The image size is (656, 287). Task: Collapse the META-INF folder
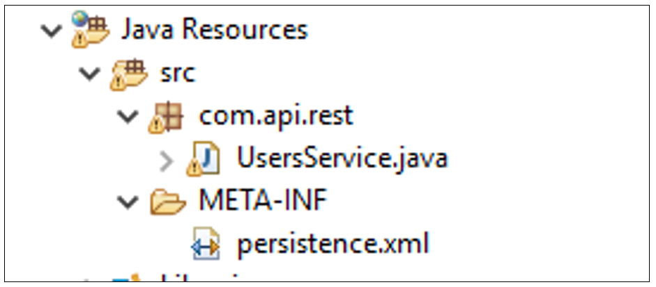tap(127, 203)
